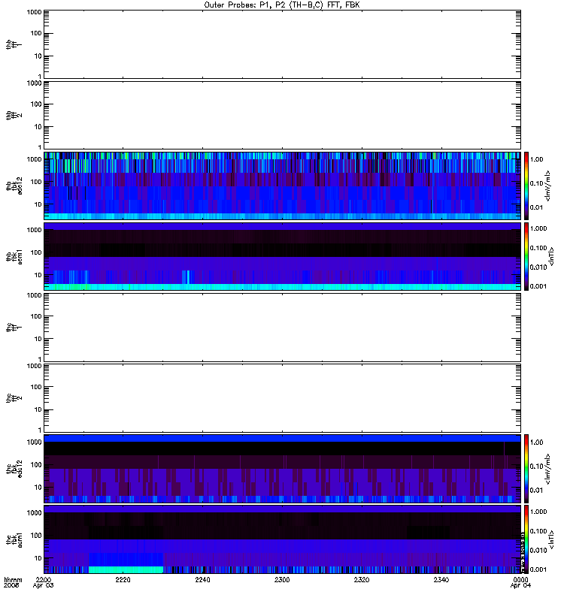The image size is (564, 601).
Task: Click the '10' tick of thc fft 1 panel
Action: tap(38, 340)
